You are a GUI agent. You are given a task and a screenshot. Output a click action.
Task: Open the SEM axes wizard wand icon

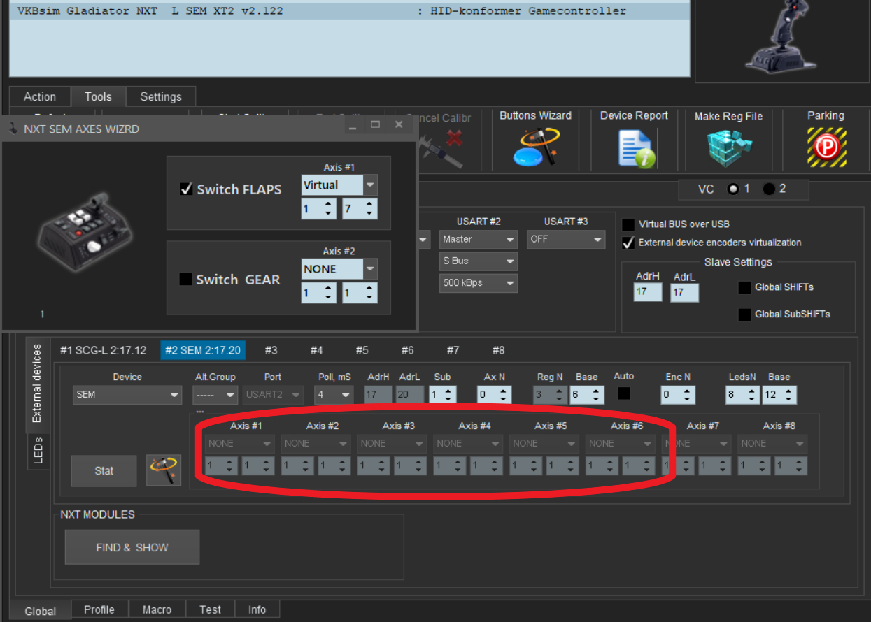click(x=164, y=470)
